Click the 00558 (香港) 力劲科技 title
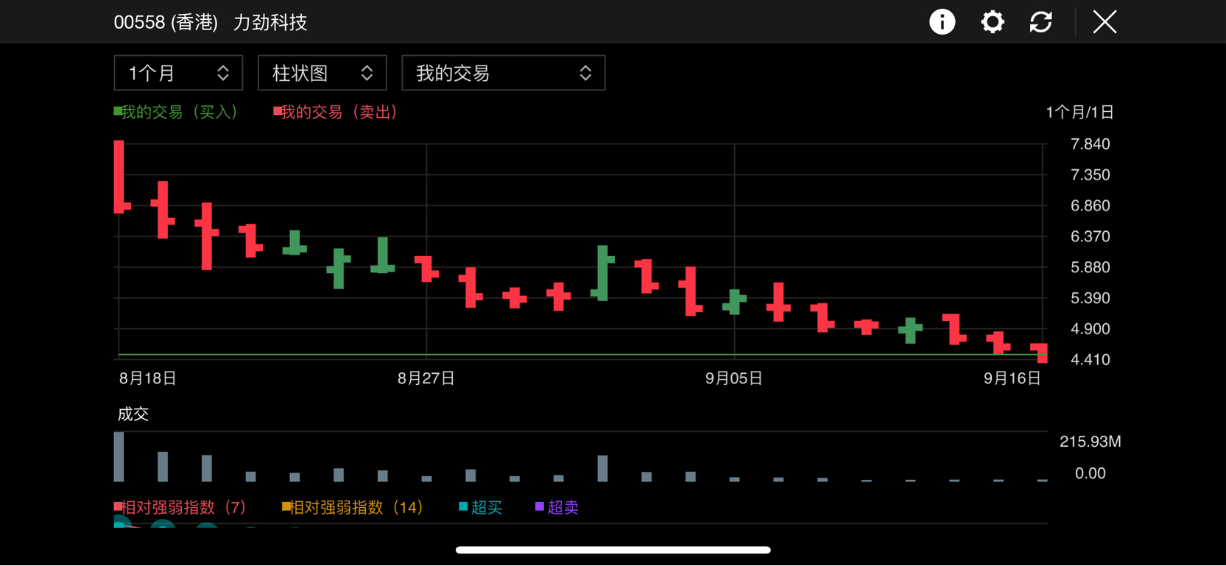The width and height of the screenshot is (1226, 566). 211,23
